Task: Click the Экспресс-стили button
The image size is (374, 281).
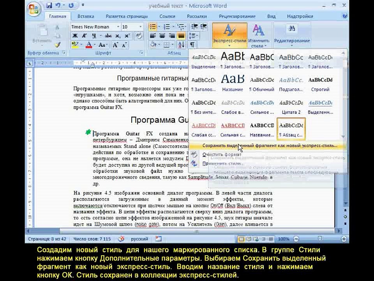Action: (229, 36)
